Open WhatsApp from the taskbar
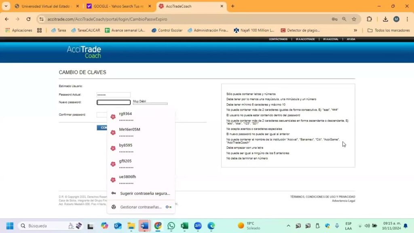The image size is (414, 233). pos(171,226)
